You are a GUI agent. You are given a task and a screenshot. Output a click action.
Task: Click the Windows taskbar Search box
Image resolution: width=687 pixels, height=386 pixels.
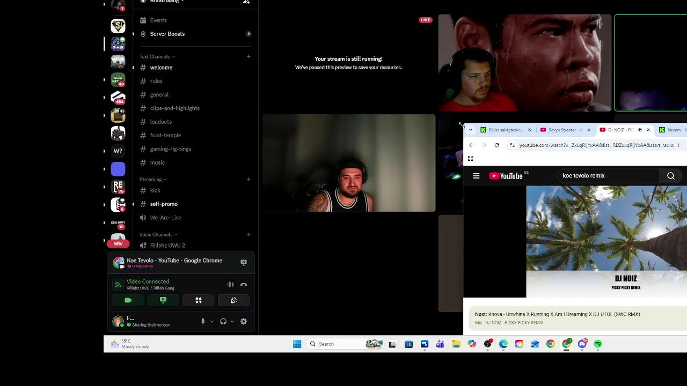tap(346, 344)
